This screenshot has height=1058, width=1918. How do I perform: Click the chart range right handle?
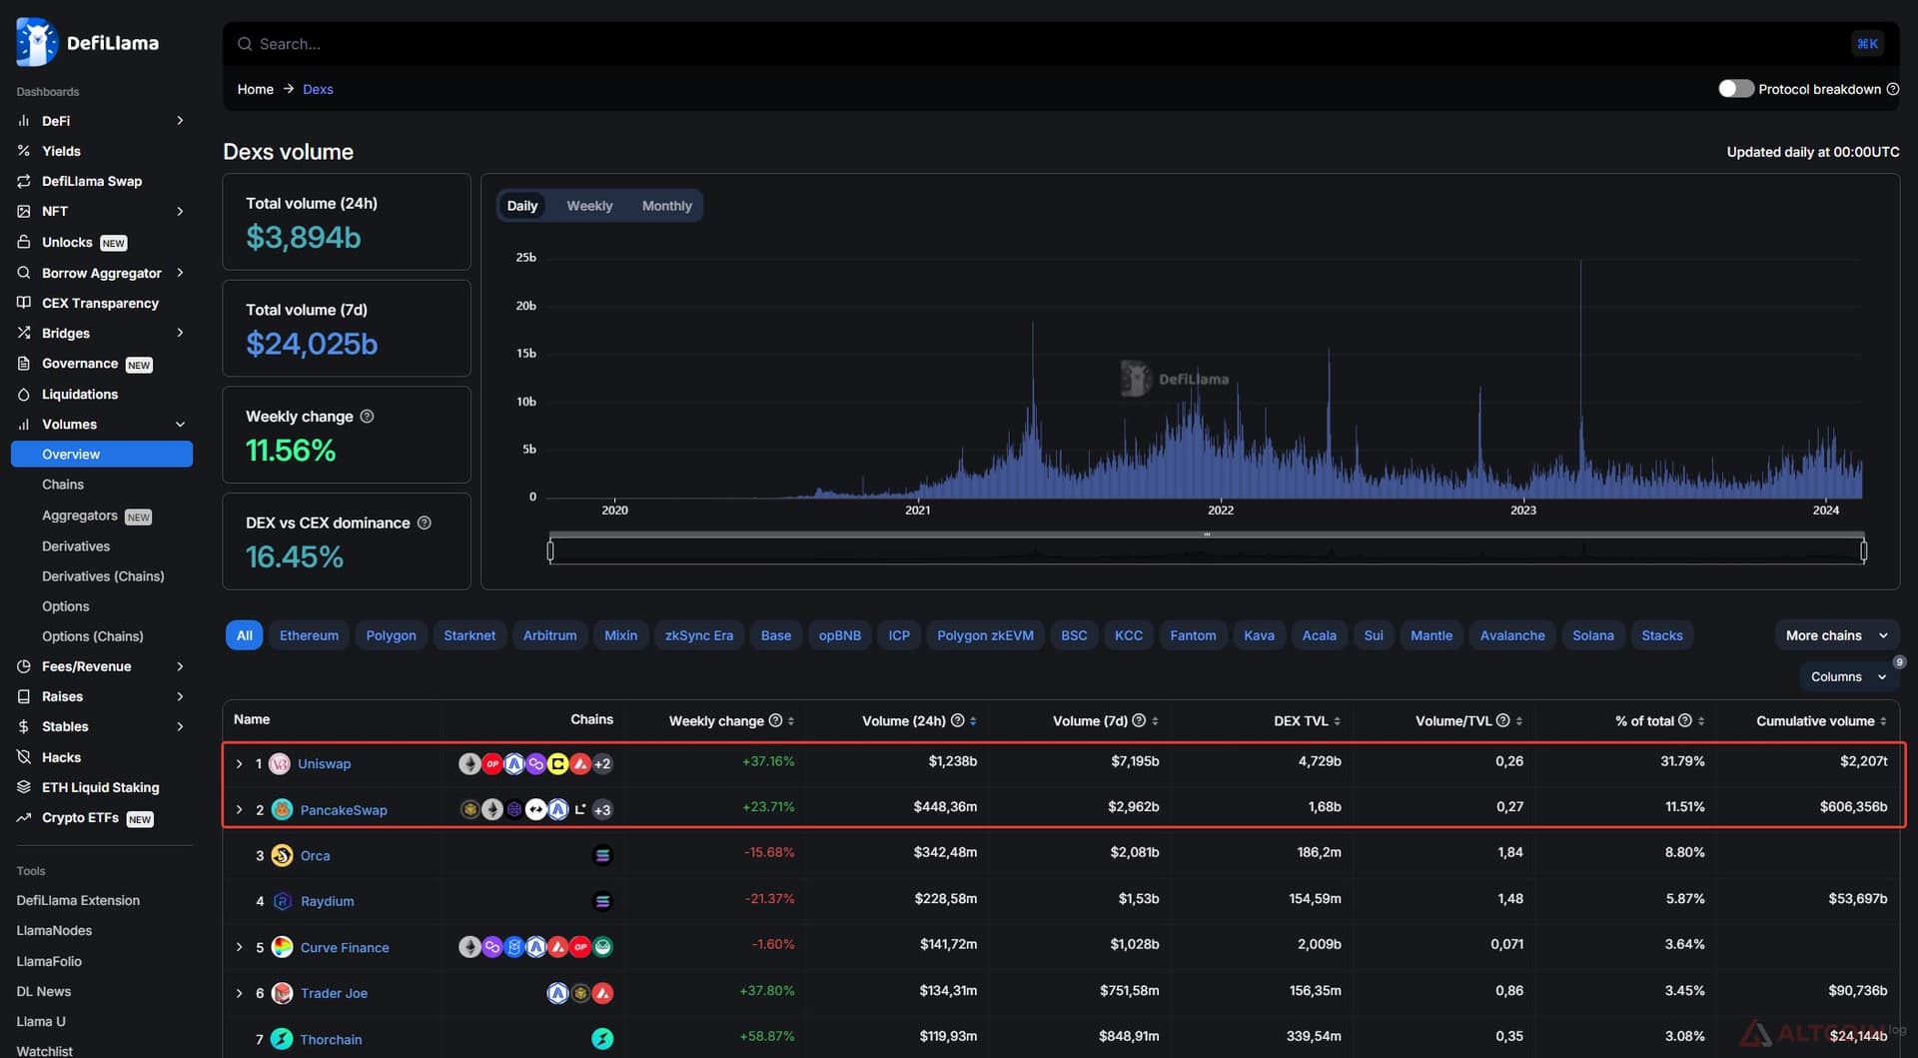coord(1863,550)
